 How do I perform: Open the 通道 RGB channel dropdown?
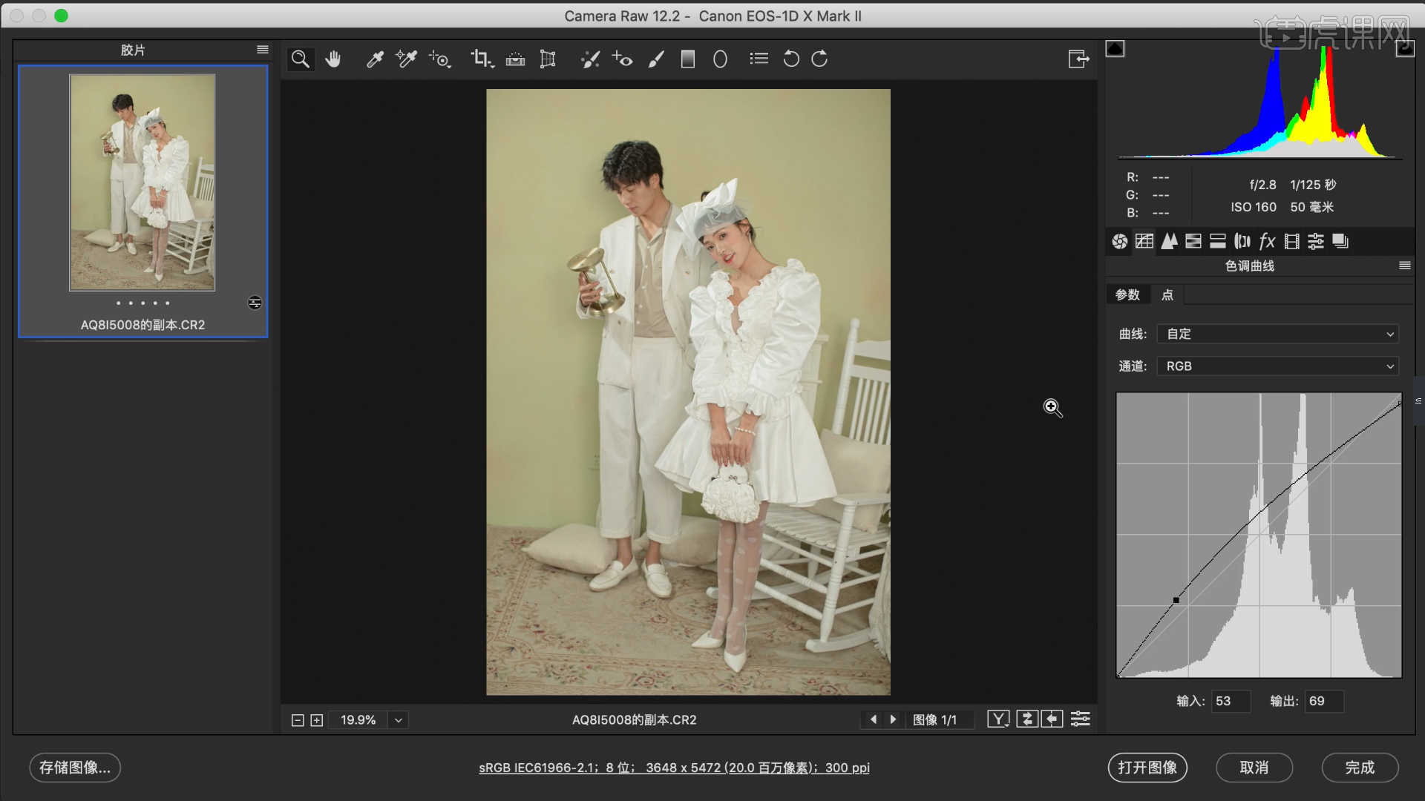coord(1278,366)
